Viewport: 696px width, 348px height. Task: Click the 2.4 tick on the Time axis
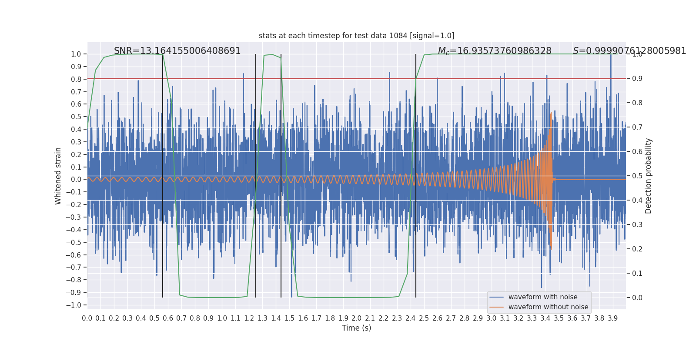pyautogui.click(x=411, y=318)
